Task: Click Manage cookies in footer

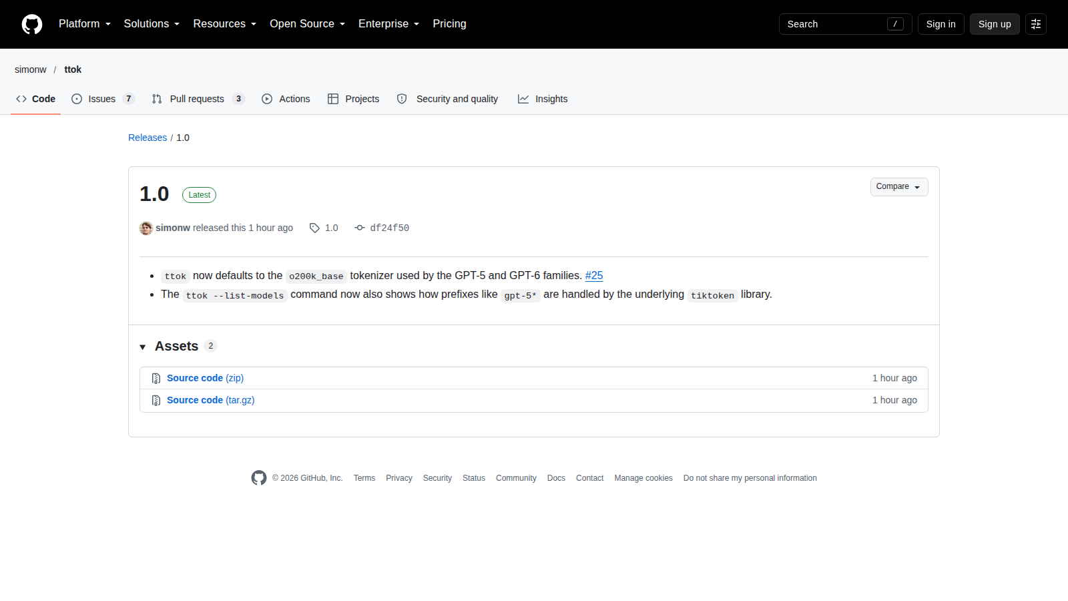Action: click(643, 479)
